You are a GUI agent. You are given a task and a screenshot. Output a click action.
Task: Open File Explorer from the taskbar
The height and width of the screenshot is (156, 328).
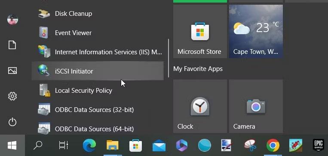click(113, 145)
